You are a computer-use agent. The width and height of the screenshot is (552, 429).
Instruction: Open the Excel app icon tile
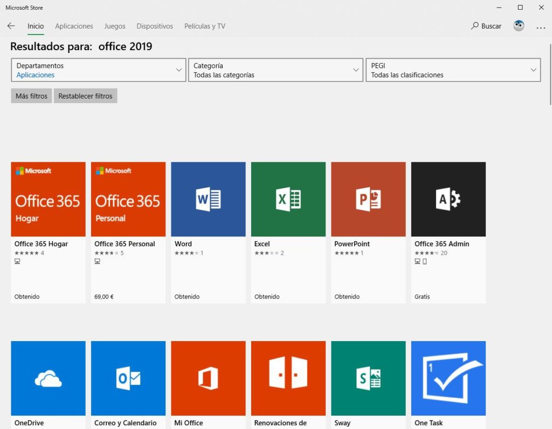coord(288,199)
